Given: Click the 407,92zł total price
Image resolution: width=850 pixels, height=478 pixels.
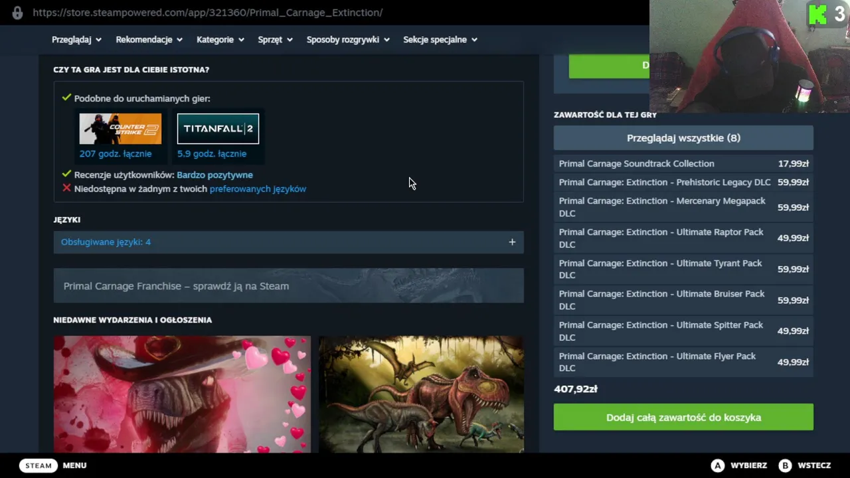Looking at the screenshot, I should pos(576,389).
